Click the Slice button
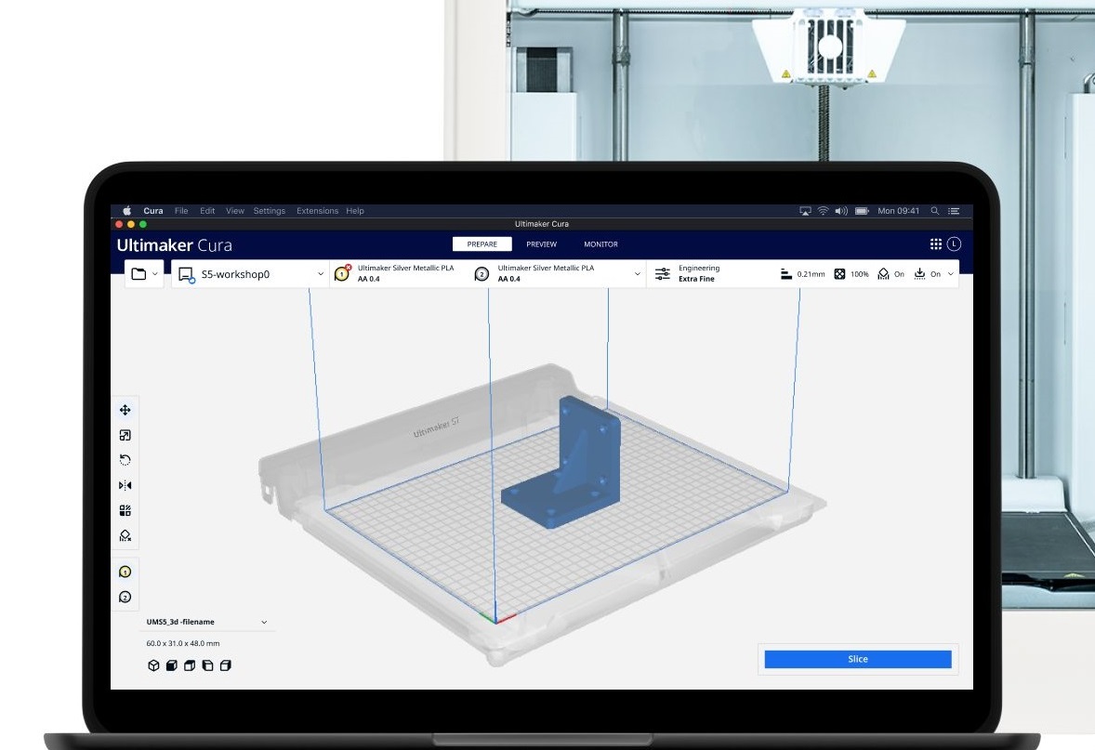Viewport: 1095px width, 750px height. click(x=857, y=659)
